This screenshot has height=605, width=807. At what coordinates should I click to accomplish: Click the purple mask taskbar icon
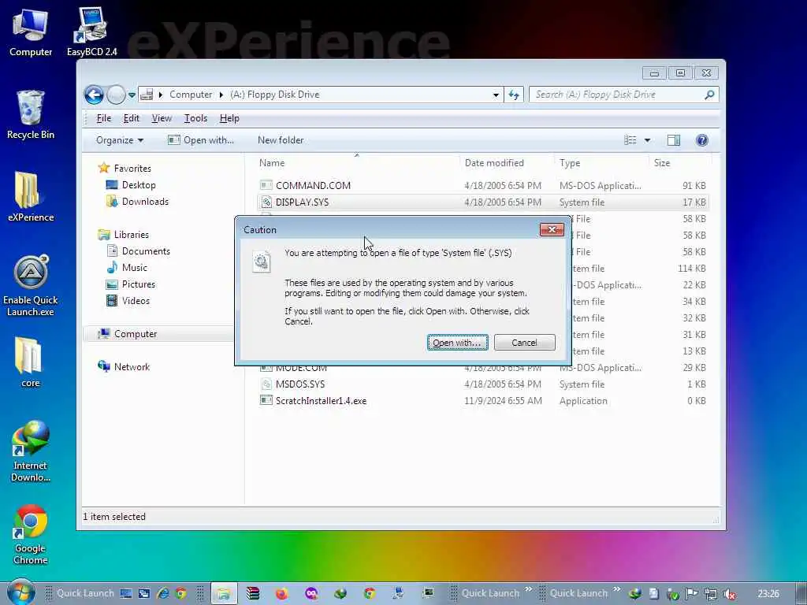pyautogui.click(x=311, y=593)
